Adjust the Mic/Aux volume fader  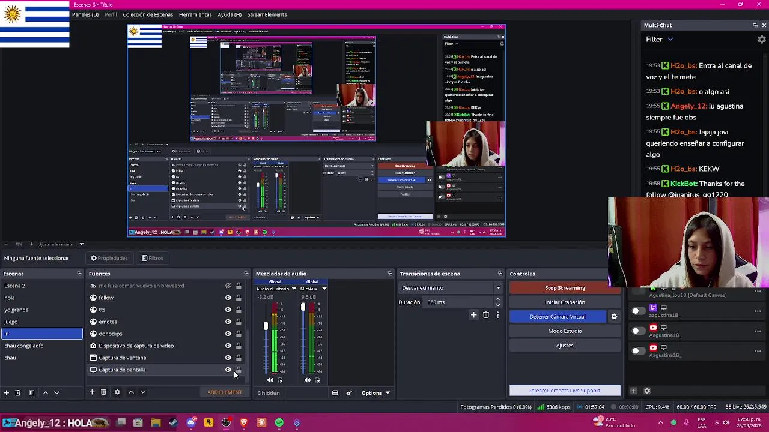[x=303, y=307]
